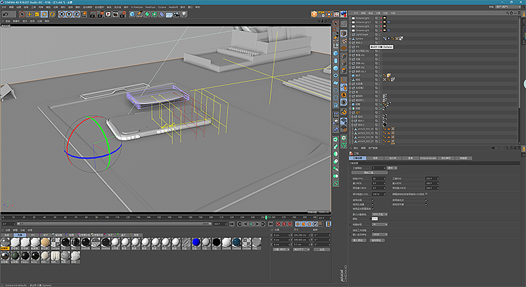Open the viewport 摄像机 menu
Viewport: 526px width, 287px height.
(16, 21)
